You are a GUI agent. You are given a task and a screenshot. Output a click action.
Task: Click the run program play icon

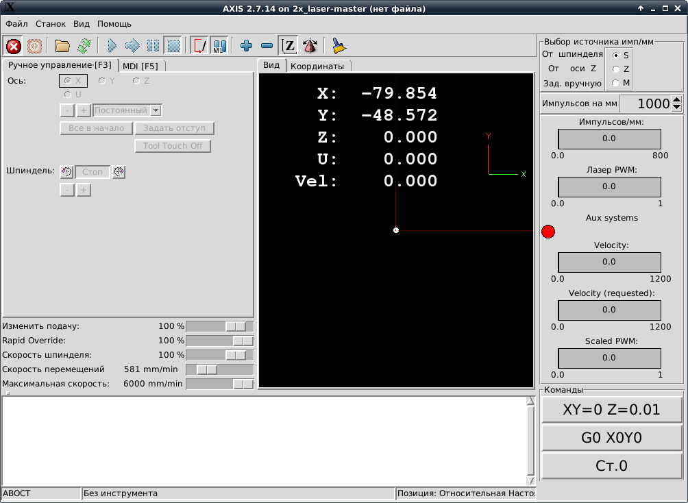pos(112,46)
